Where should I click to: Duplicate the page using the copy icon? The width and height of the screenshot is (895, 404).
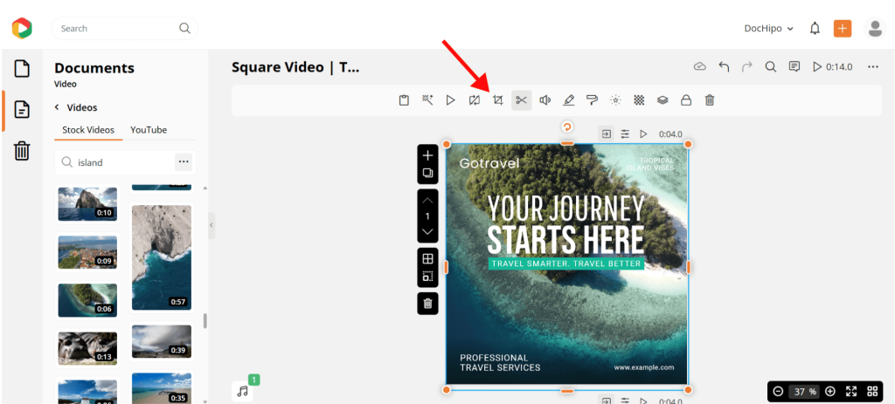tap(427, 174)
